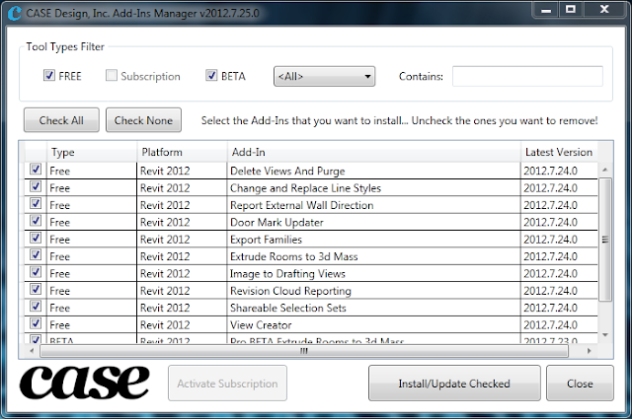Viewport: 632px width, 419px height.
Task: Click version 2012.7.24.0 in View Creator row
Action: (550, 325)
